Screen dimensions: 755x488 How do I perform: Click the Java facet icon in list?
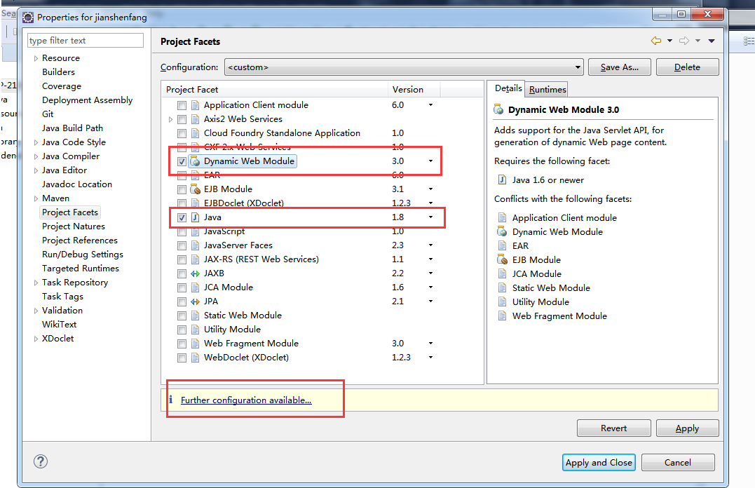(195, 217)
